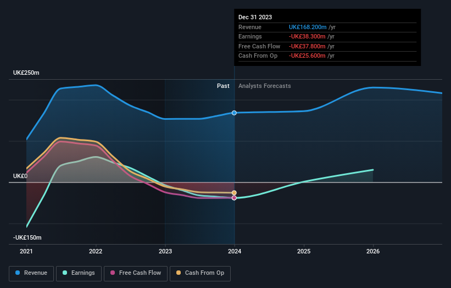Click the Revenue row label in tooltip
The width and height of the screenshot is (451, 288).
pos(250,27)
